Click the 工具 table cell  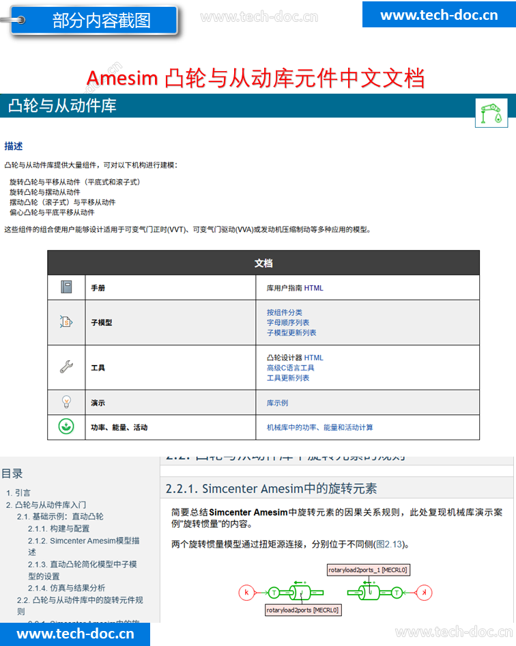pos(171,368)
